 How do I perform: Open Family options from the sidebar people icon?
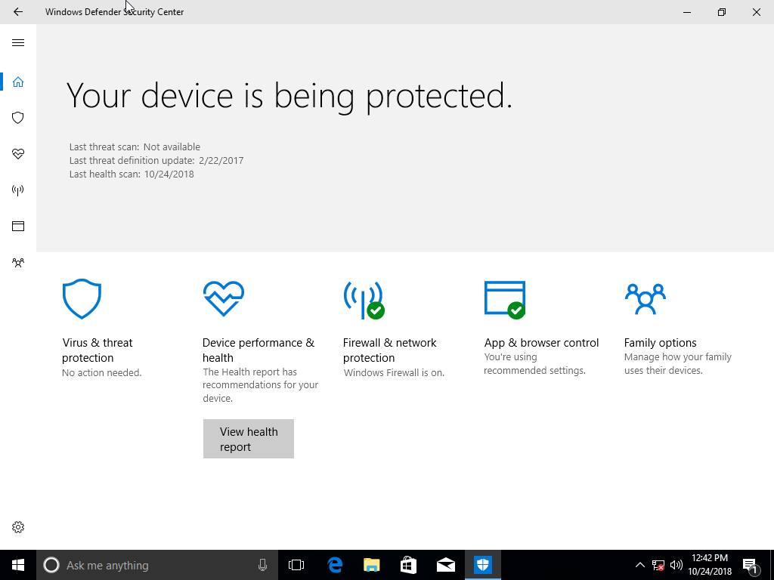tap(18, 262)
